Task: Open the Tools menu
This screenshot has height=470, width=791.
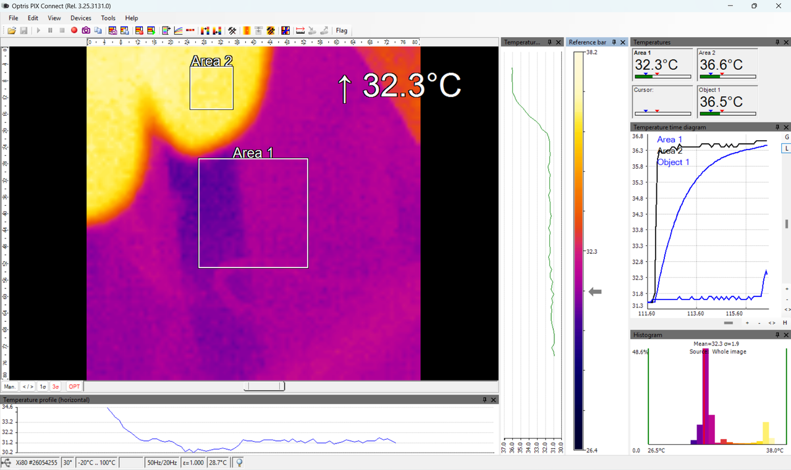Action: coord(108,18)
